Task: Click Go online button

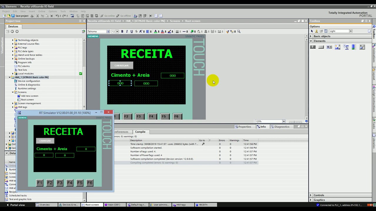Action: [108, 16]
